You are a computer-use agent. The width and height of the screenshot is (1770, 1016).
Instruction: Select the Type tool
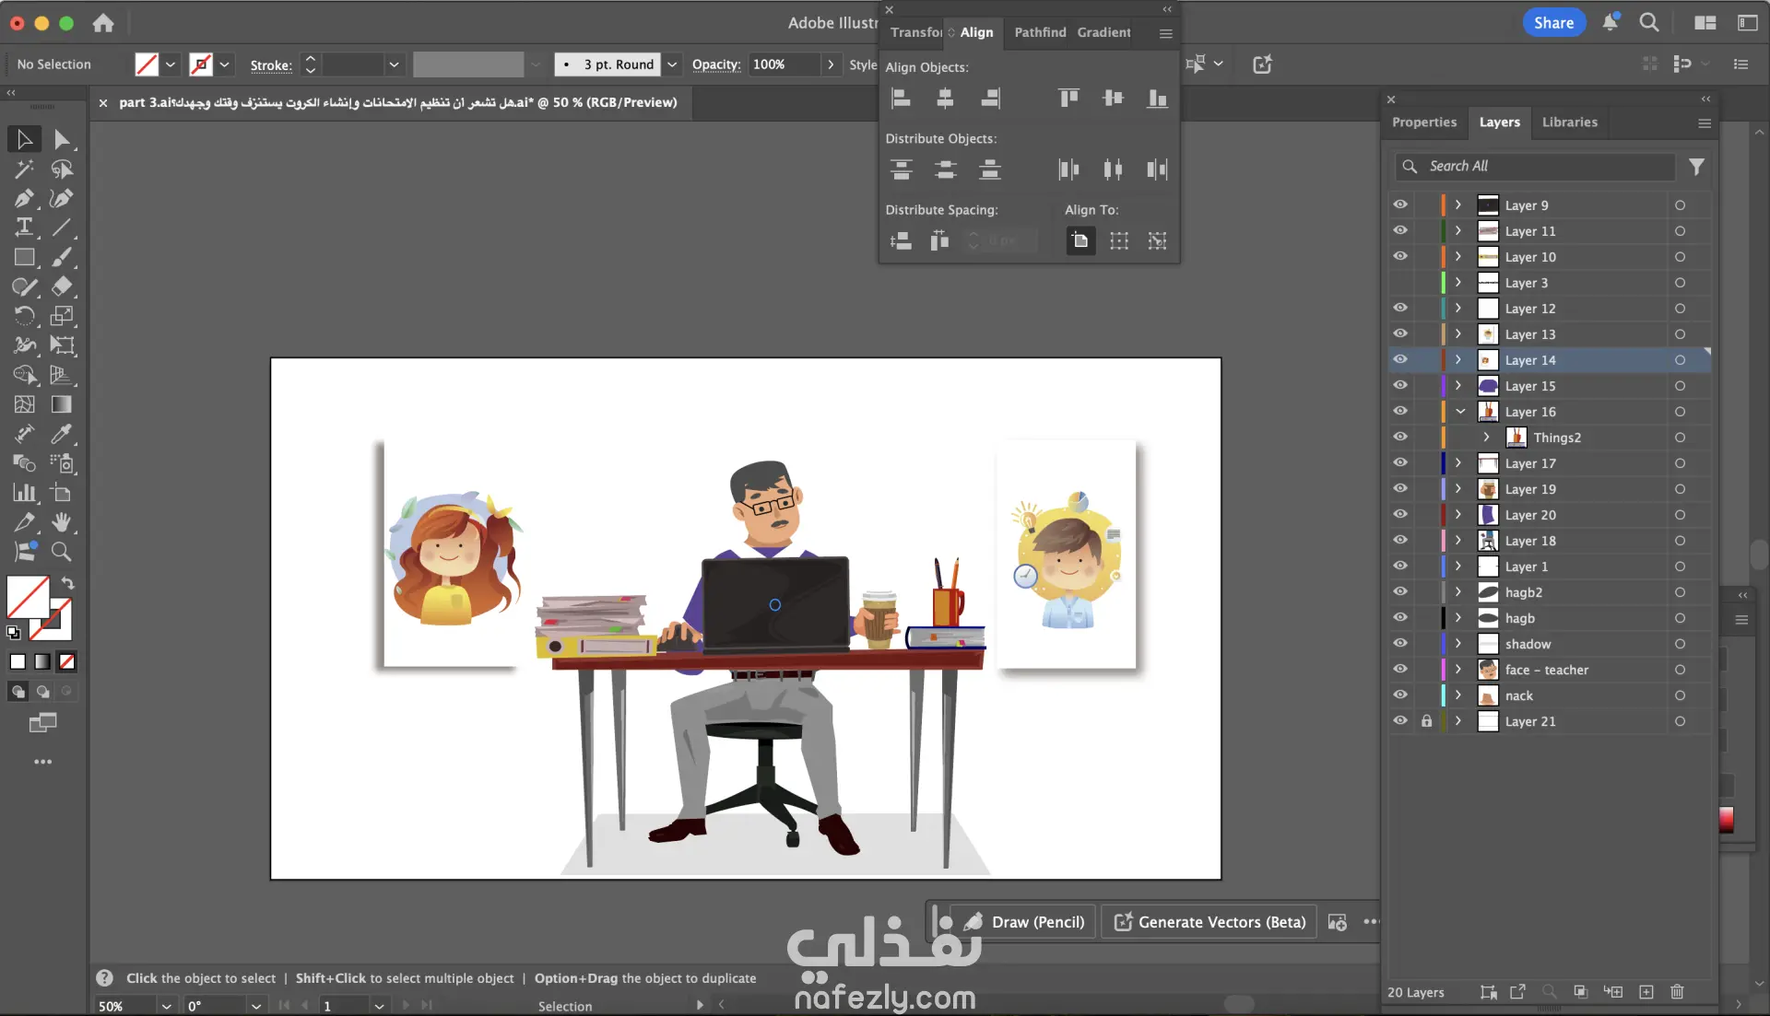point(24,228)
